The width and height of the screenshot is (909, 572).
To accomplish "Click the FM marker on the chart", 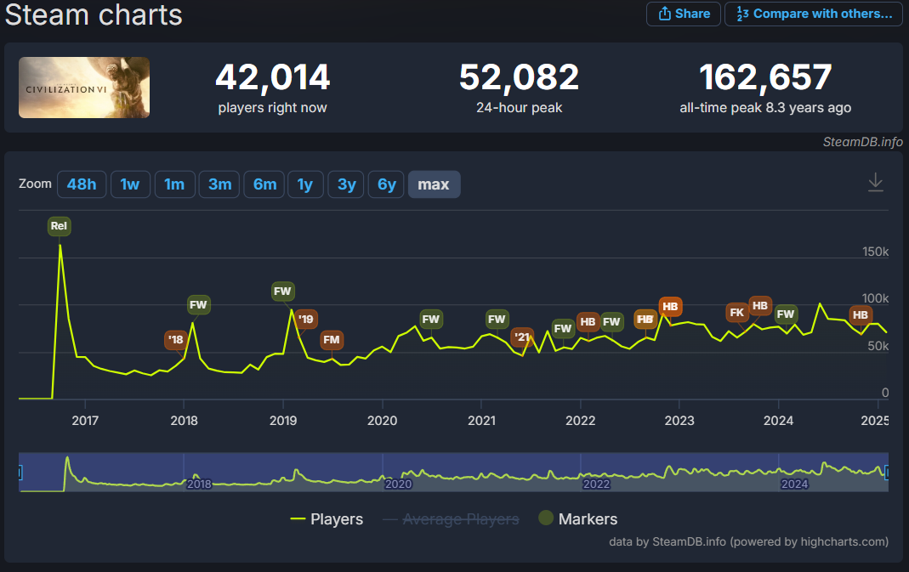I will point(332,340).
